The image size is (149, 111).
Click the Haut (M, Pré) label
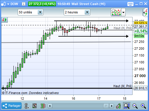point(123,86)
